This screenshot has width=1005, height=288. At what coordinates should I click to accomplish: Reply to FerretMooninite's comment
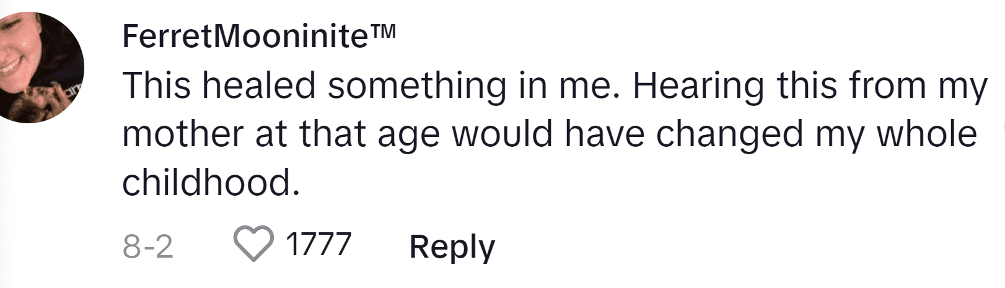tap(452, 247)
